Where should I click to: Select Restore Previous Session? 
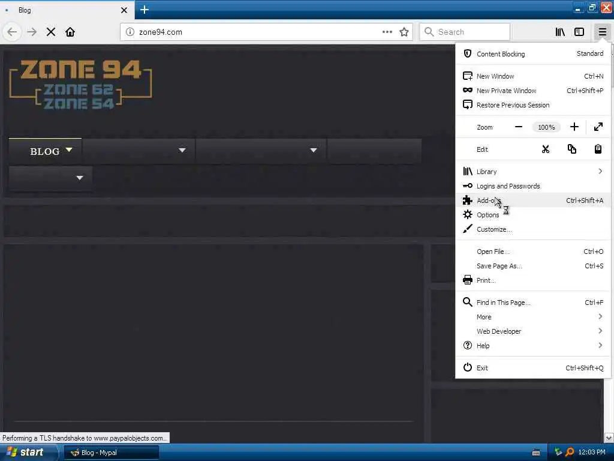[x=533, y=105]
